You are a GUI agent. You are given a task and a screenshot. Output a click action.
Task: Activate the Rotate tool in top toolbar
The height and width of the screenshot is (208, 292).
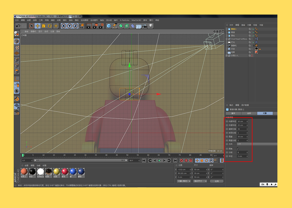click(x=50, y=26)
